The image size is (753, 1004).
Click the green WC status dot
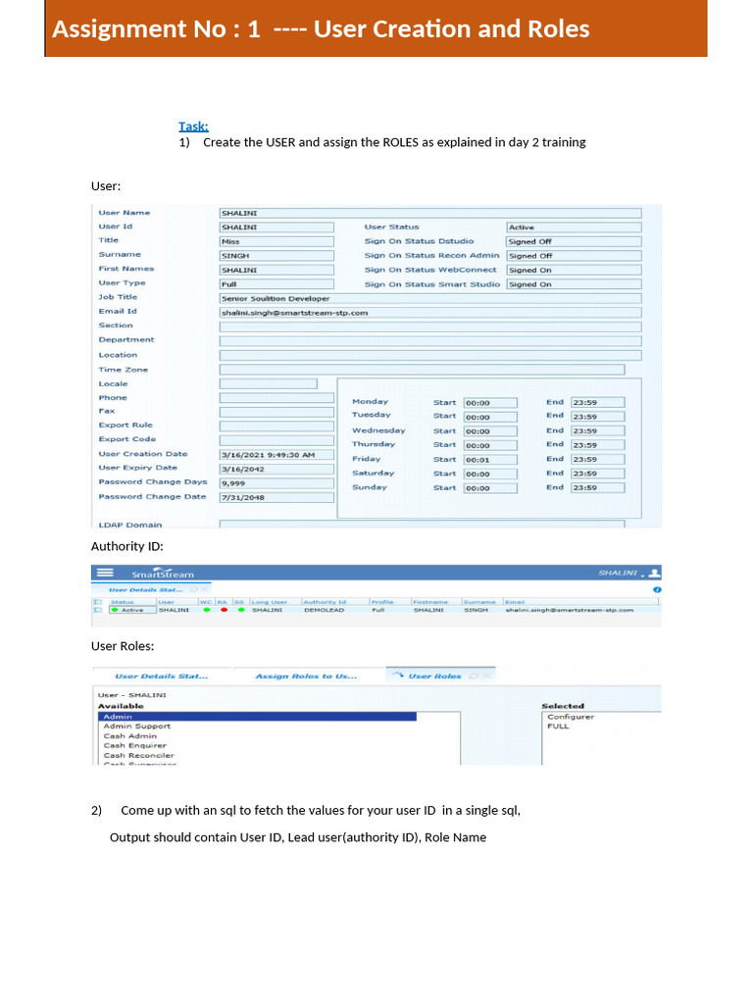click(206, 610)
